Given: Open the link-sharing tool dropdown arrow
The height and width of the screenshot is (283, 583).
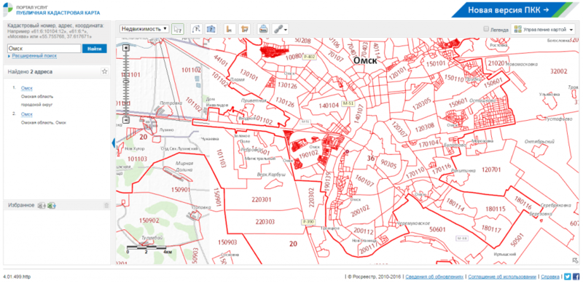Looking at the screenshot, I should [x=285, y=29].
